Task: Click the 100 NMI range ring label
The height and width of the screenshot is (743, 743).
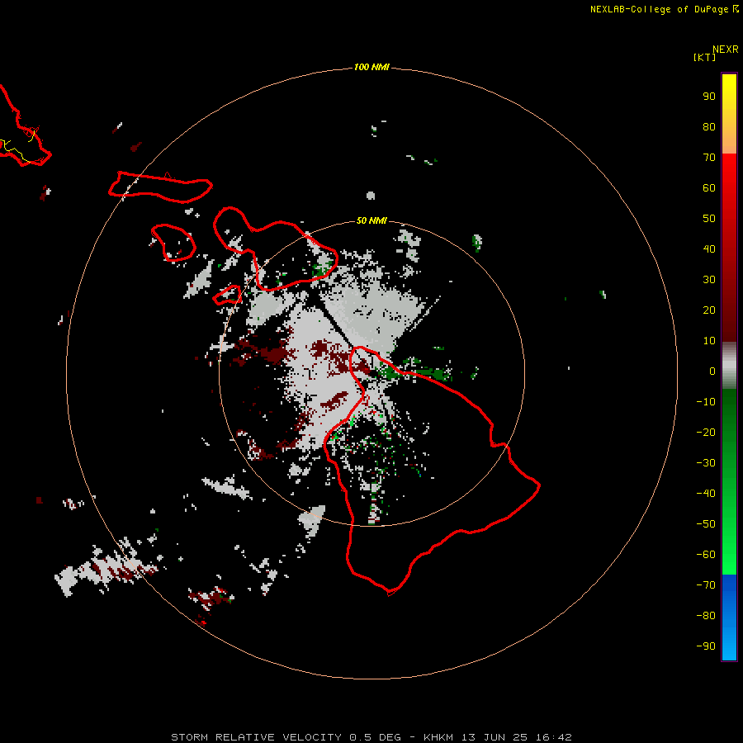Action: 371,68
